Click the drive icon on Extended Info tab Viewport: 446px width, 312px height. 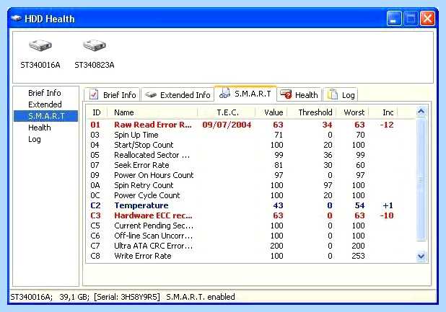click(x=150, y=95)
